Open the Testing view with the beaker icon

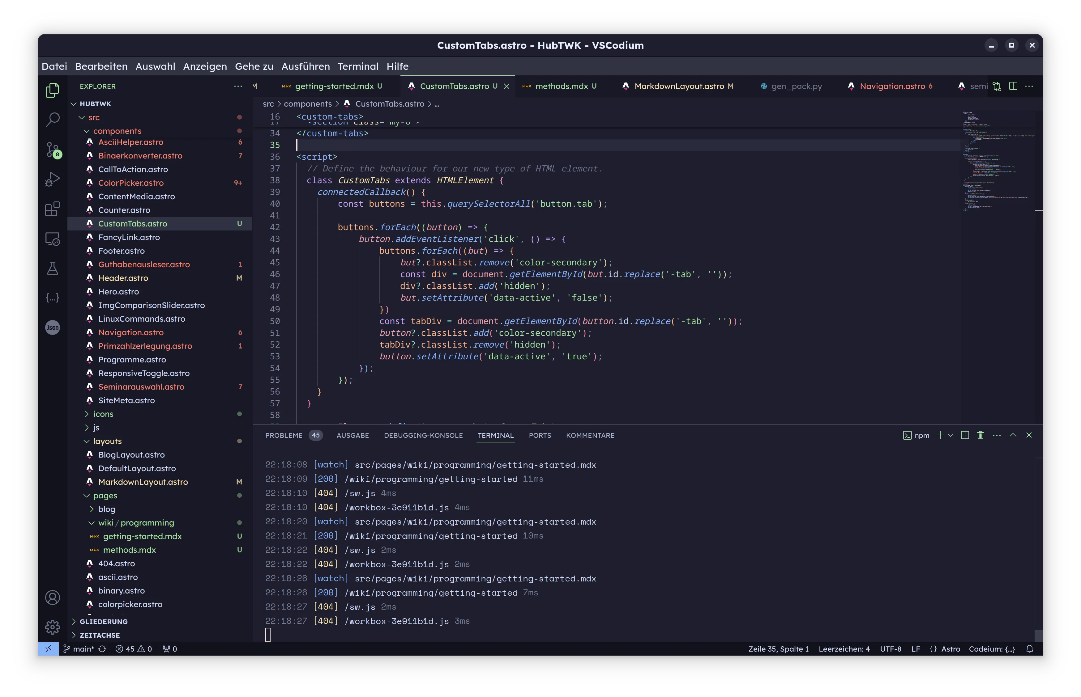pyautogui.click(x=53, y=268)
